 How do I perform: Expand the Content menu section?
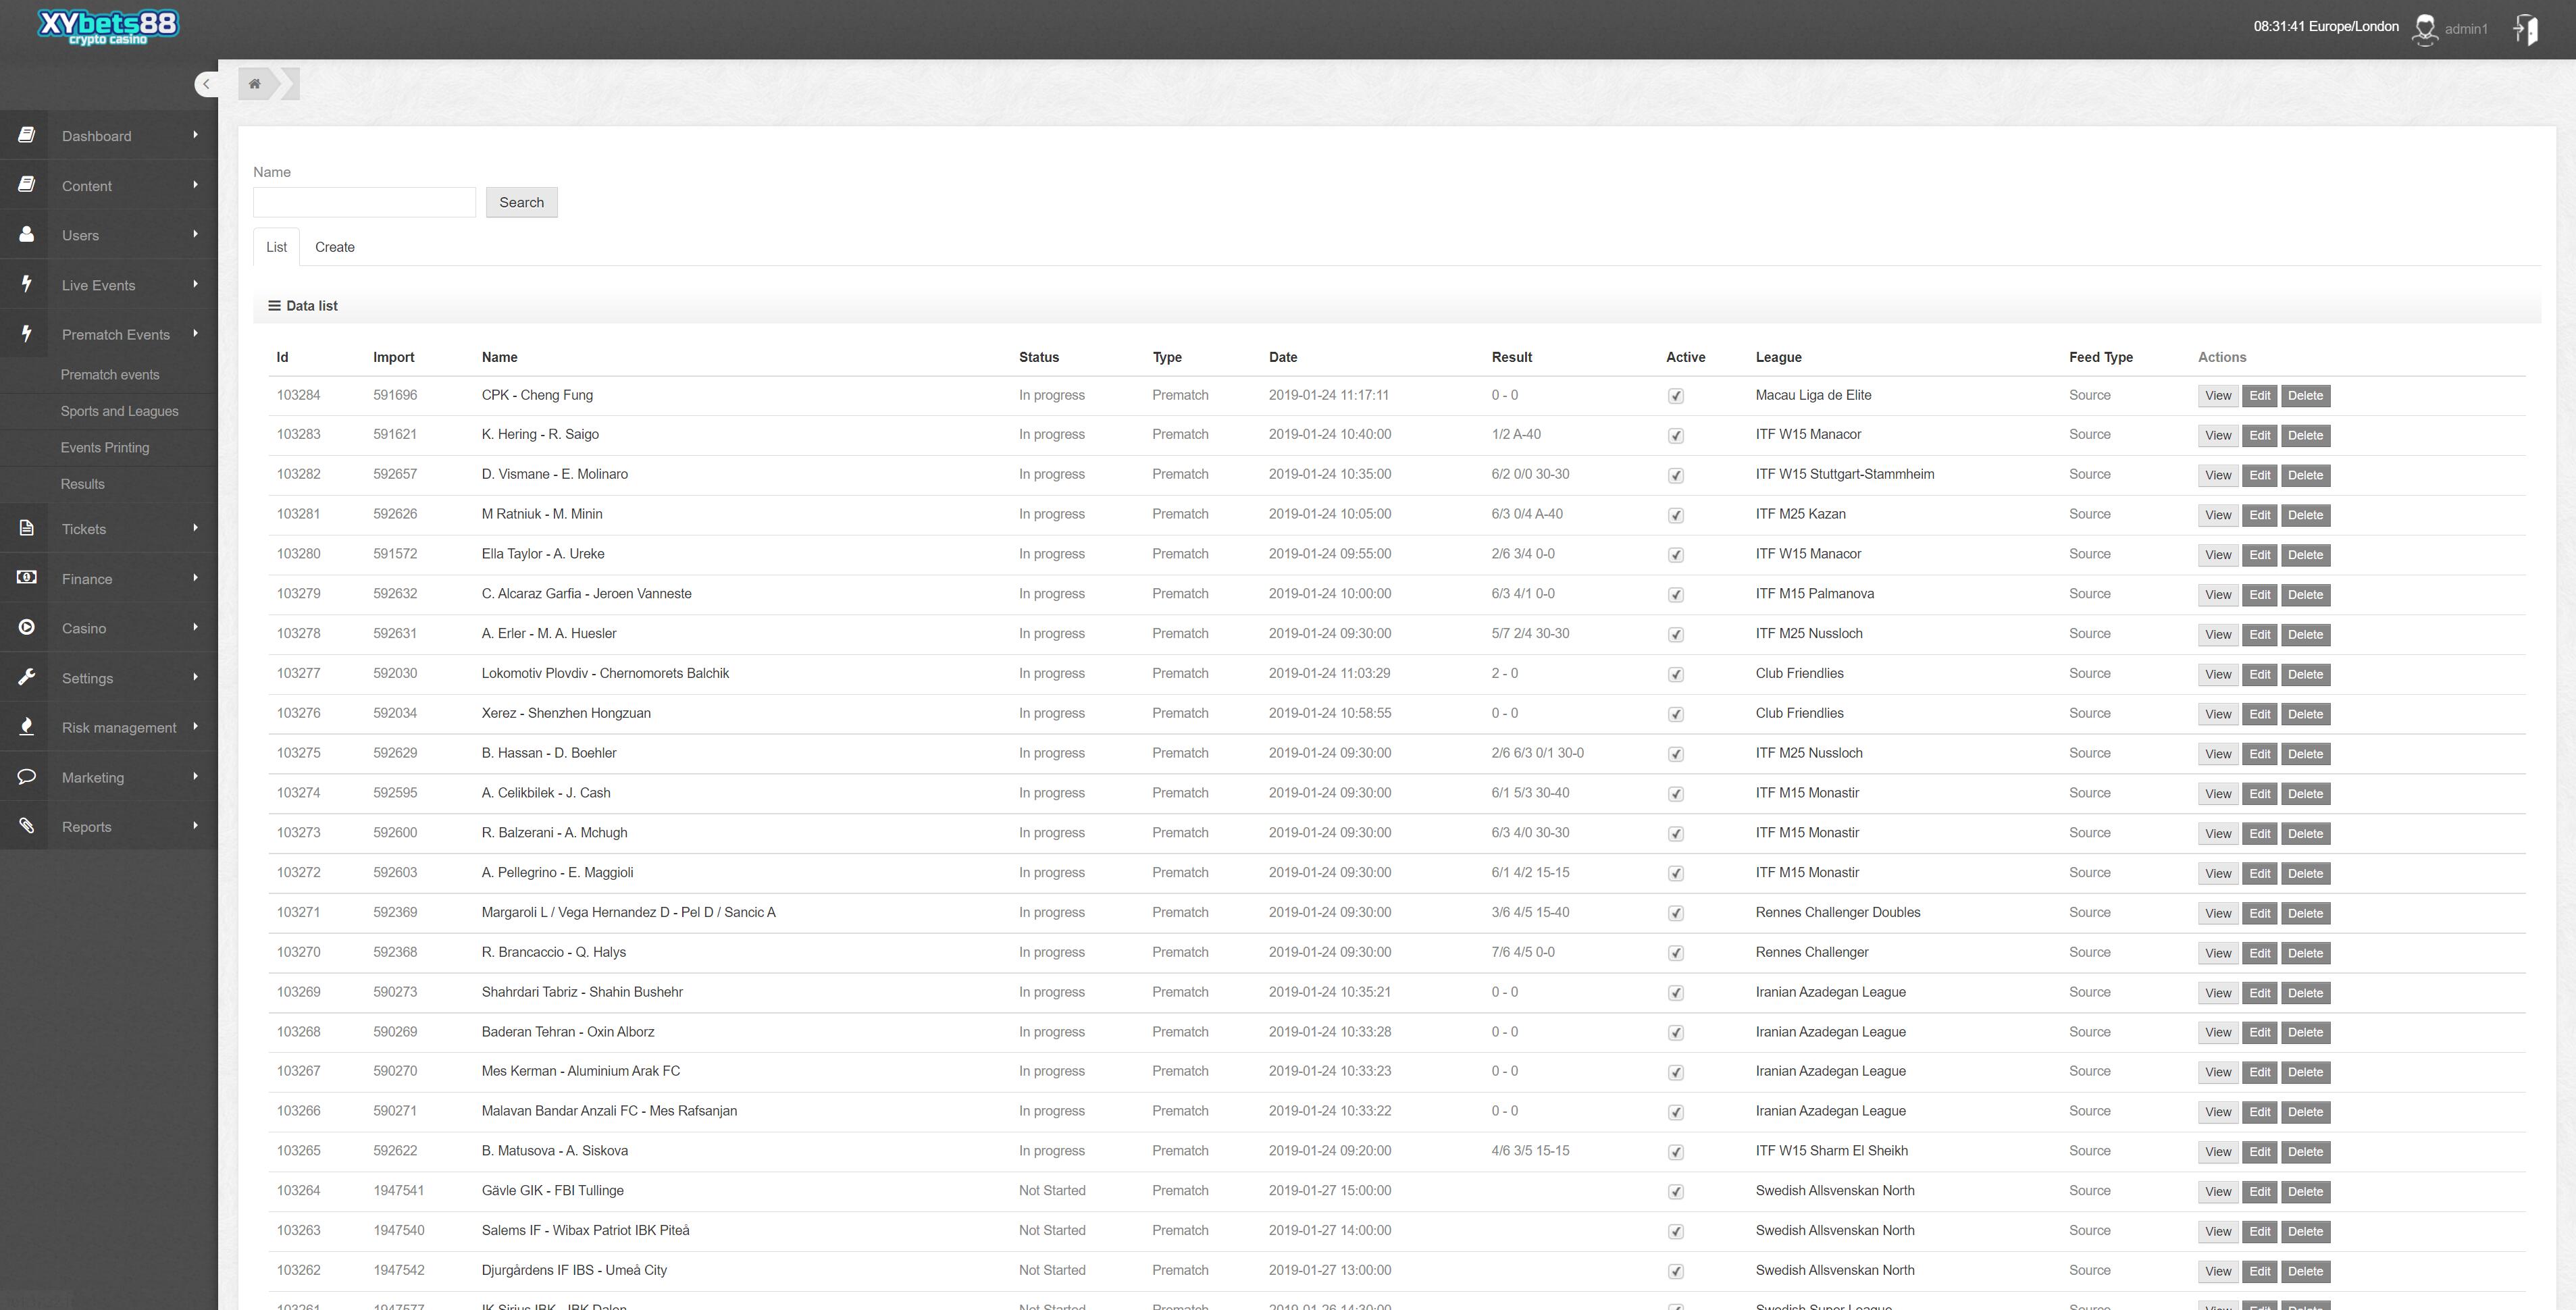(x=109, y=186)
